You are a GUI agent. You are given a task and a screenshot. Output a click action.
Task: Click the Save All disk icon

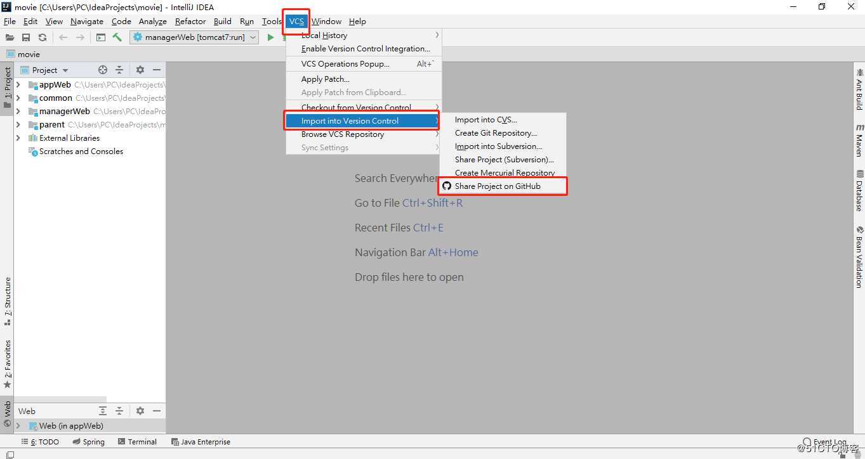click(x=26, y=37)
